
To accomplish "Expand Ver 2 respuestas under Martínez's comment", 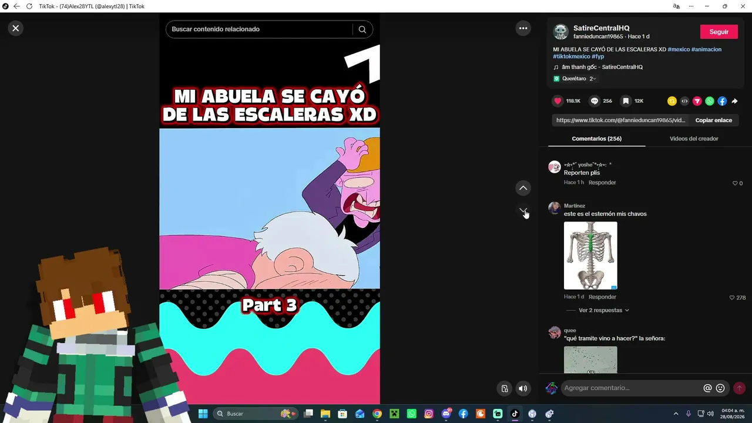I will [604, 310].
